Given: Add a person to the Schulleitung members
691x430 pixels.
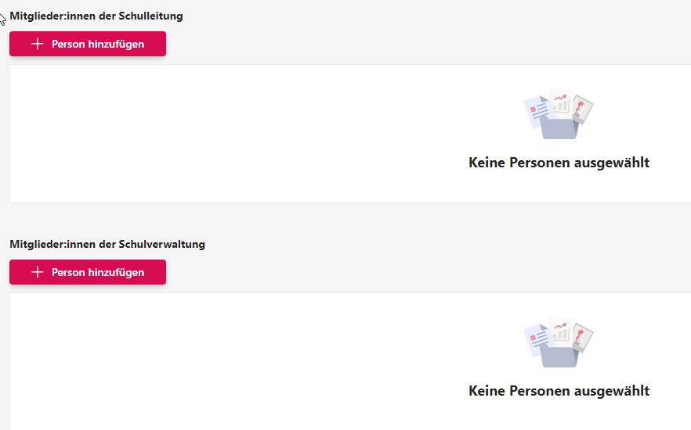Looking at the screenshot, I should 88,45.
